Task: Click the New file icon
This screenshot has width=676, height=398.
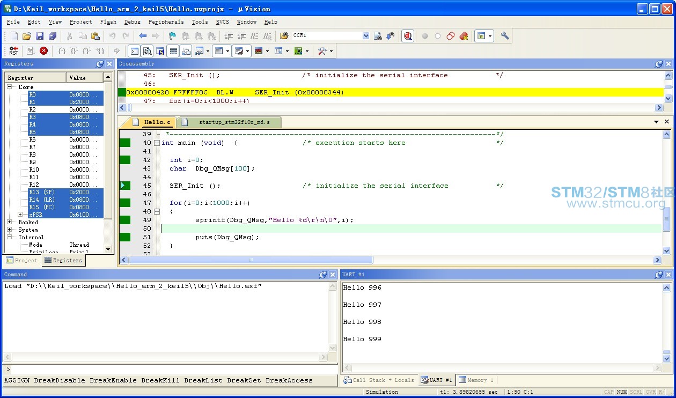Action: coord(14,36)
